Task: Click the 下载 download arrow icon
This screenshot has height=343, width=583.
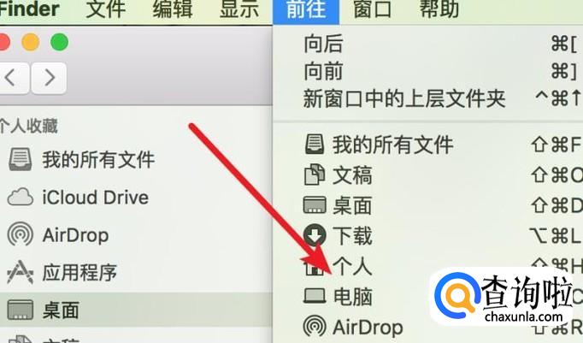Action: click(x=315, y=235)
